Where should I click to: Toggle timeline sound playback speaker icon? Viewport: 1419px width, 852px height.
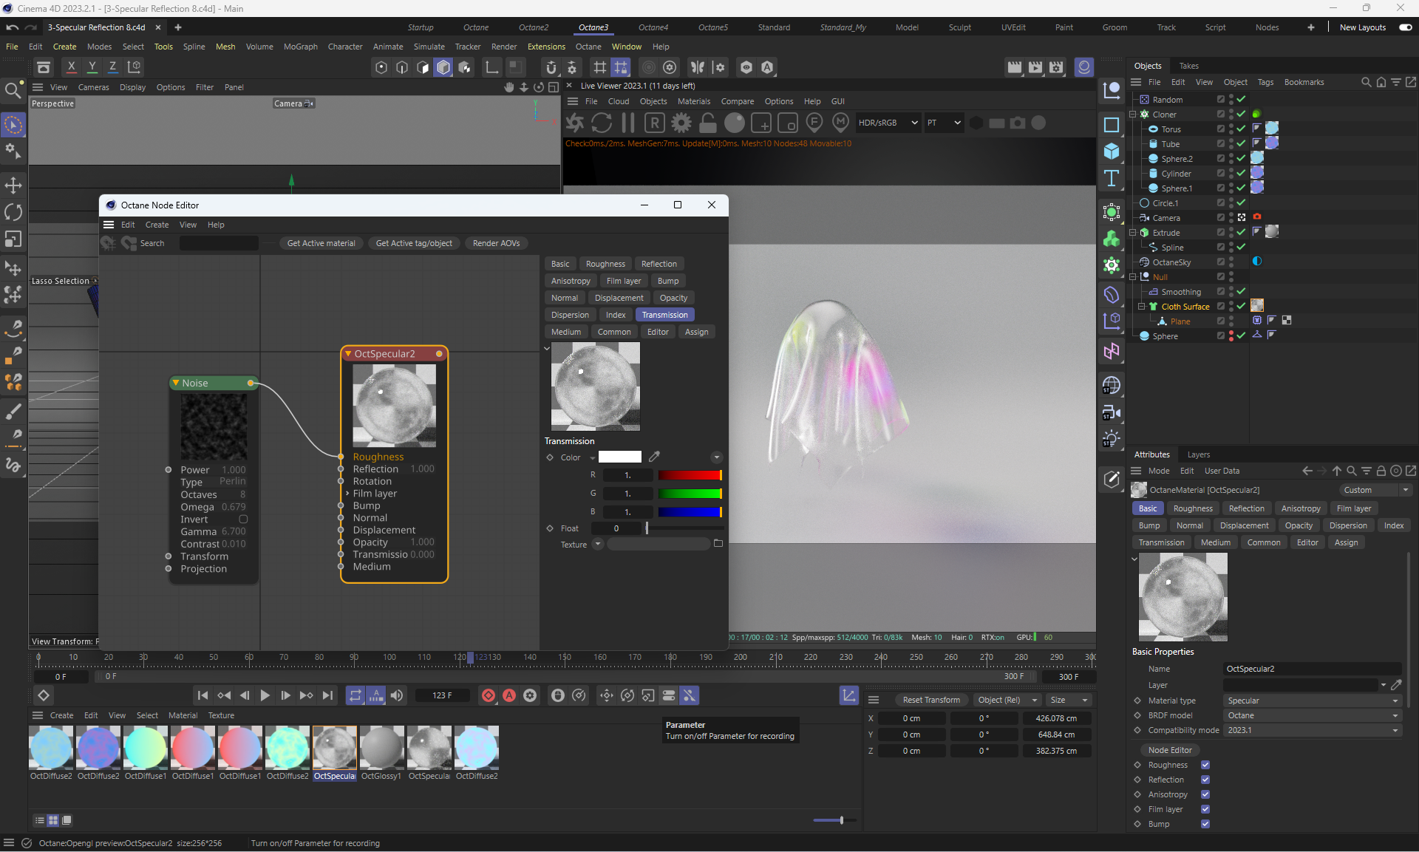point(397,695)
